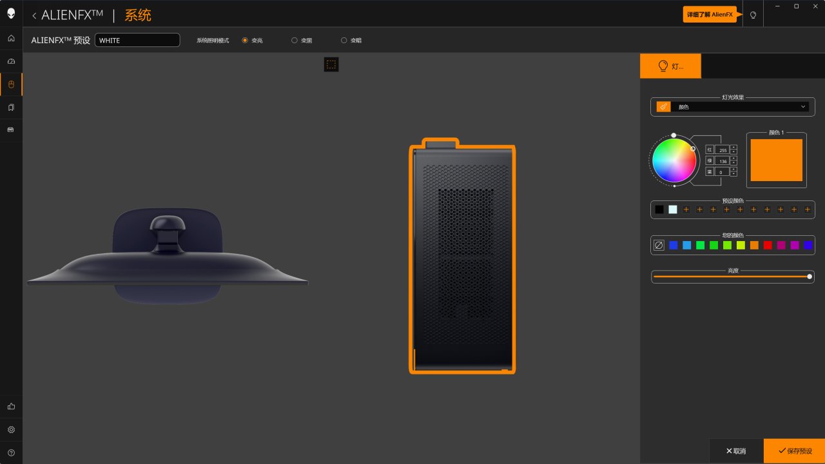The image size is (825, 464).
Task: Click the blue value field showing 0
Action: tap(722, 172)
